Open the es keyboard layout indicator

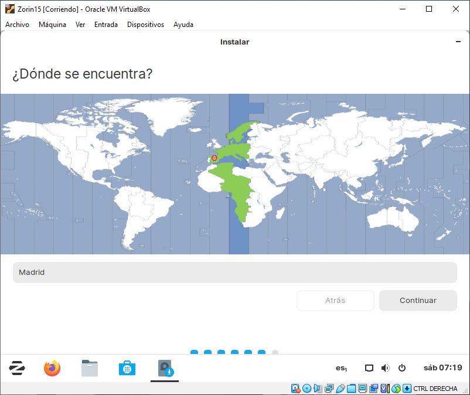click(x=341, y=368)
